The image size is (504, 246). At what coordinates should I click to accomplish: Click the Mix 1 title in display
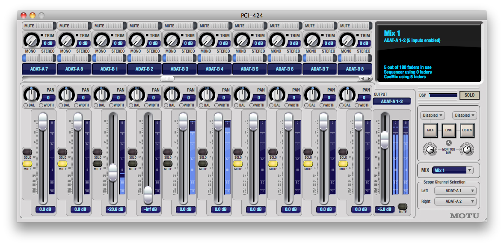coord(392,33)
